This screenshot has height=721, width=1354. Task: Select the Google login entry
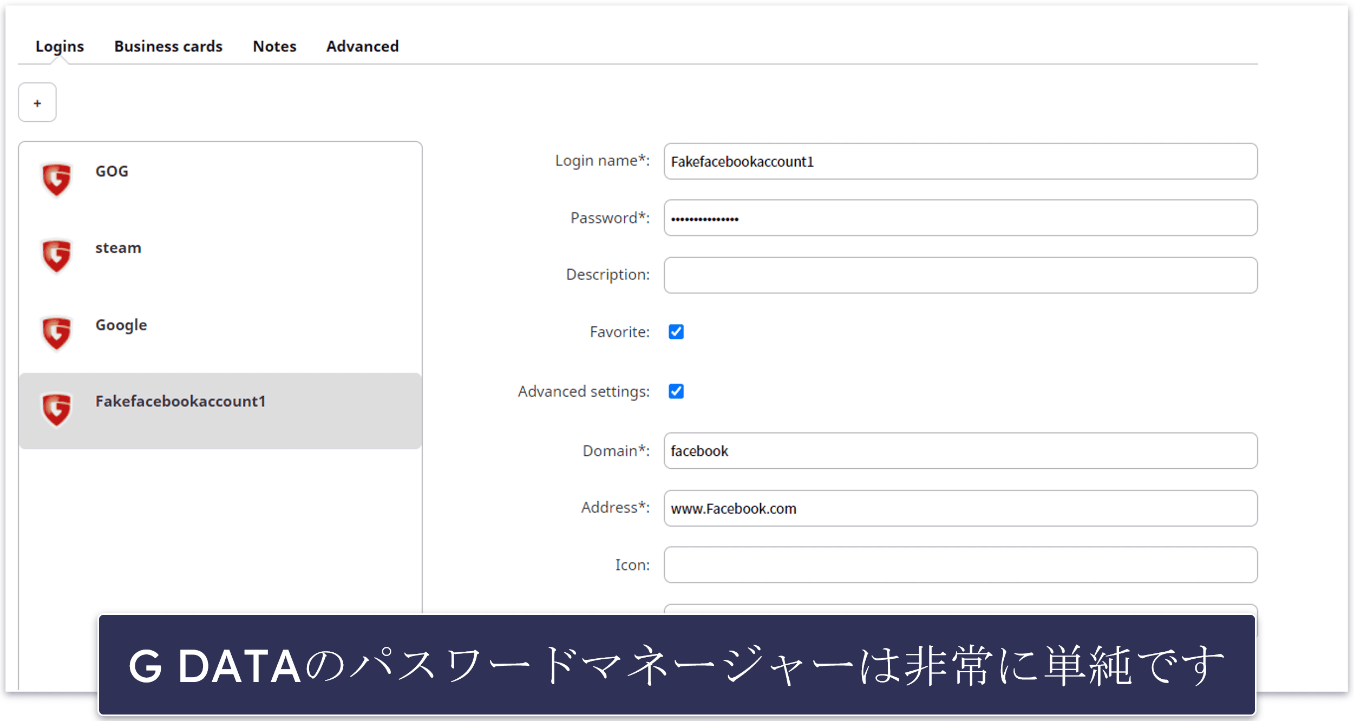tap(220, 334)
